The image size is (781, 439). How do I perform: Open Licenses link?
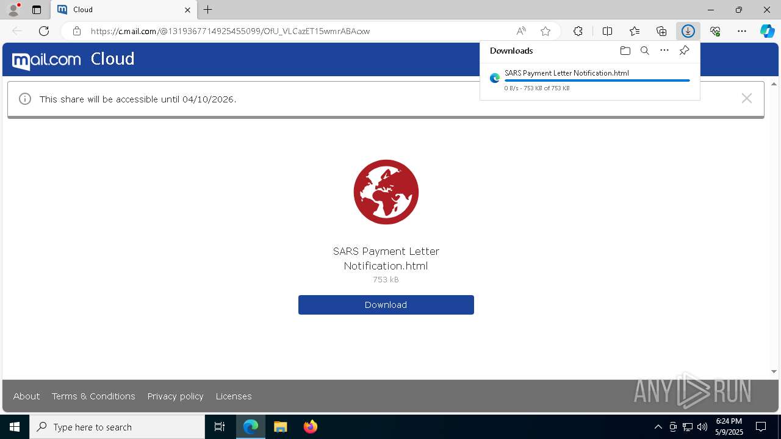click(234, 396)
